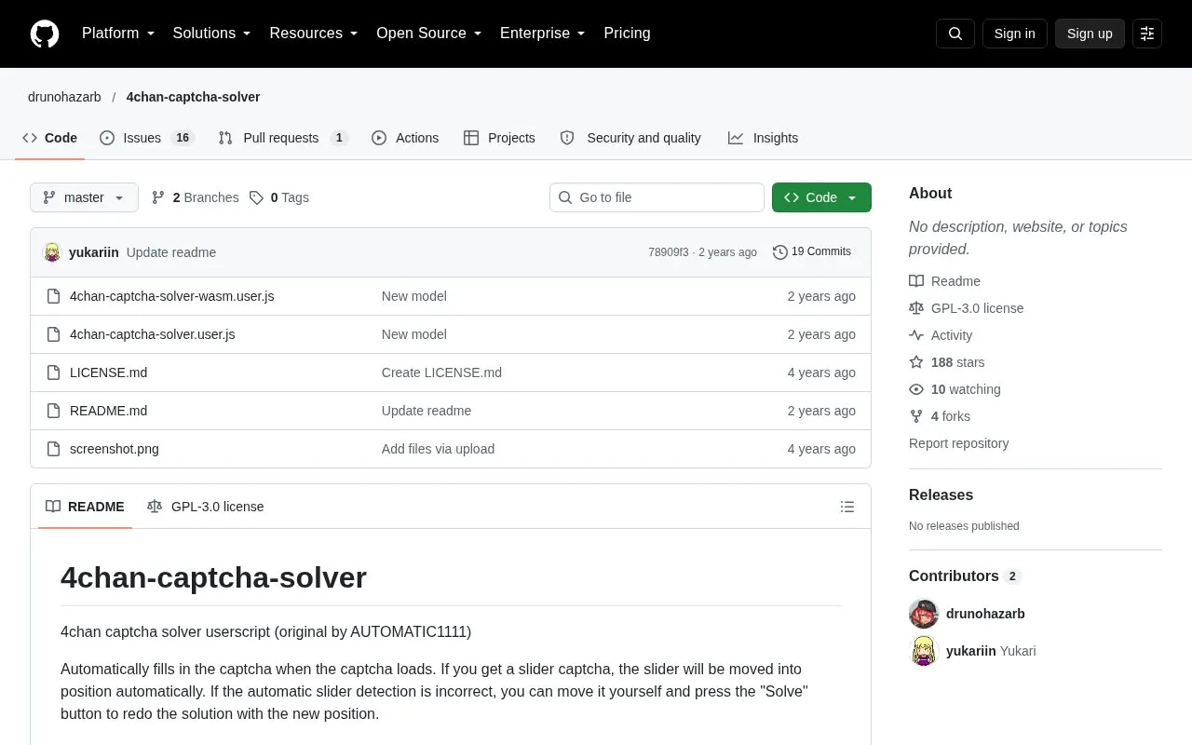Expand the Solutions menu

212,34
